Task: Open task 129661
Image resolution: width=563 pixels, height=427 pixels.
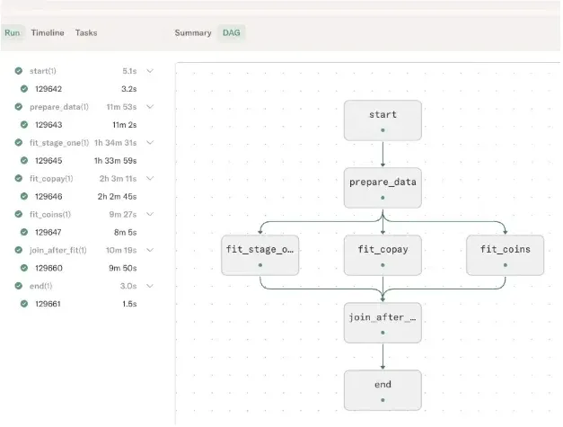Action: click(48, 304)
